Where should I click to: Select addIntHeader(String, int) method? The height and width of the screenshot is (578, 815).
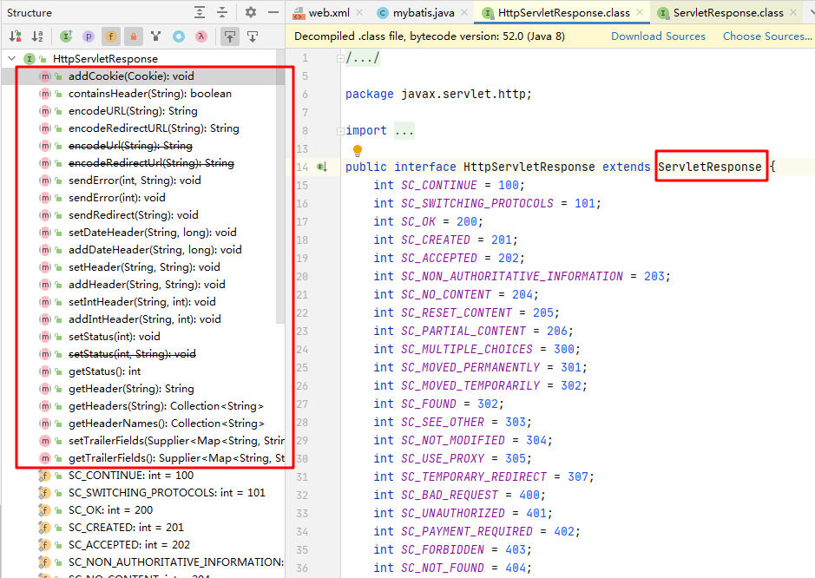[x=145, y=319]
